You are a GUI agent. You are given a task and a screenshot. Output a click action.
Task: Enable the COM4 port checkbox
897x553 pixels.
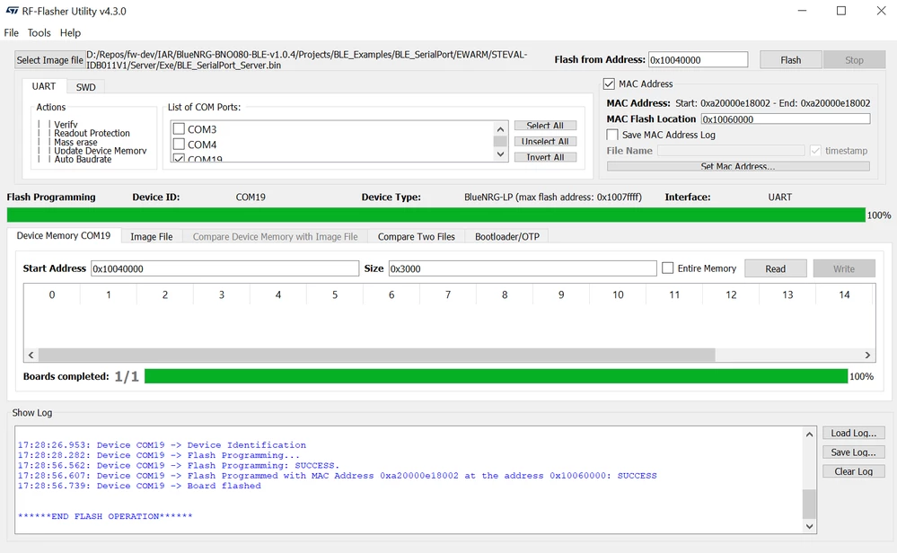tap(179, 145)
